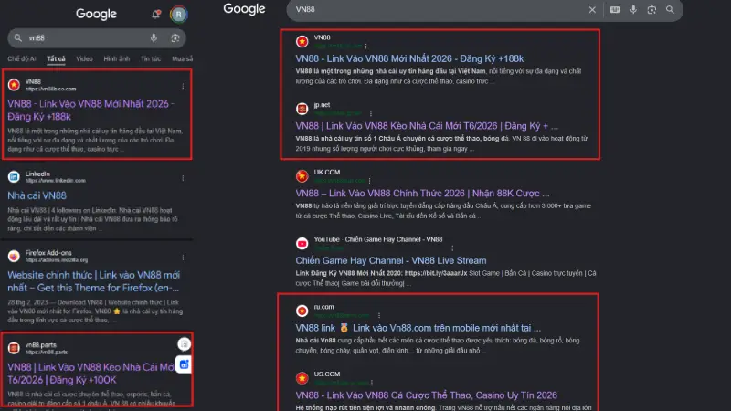731x411 pixels.
Task: Open three-dot menu of LinkedIn result
Action: pos(183,178)
